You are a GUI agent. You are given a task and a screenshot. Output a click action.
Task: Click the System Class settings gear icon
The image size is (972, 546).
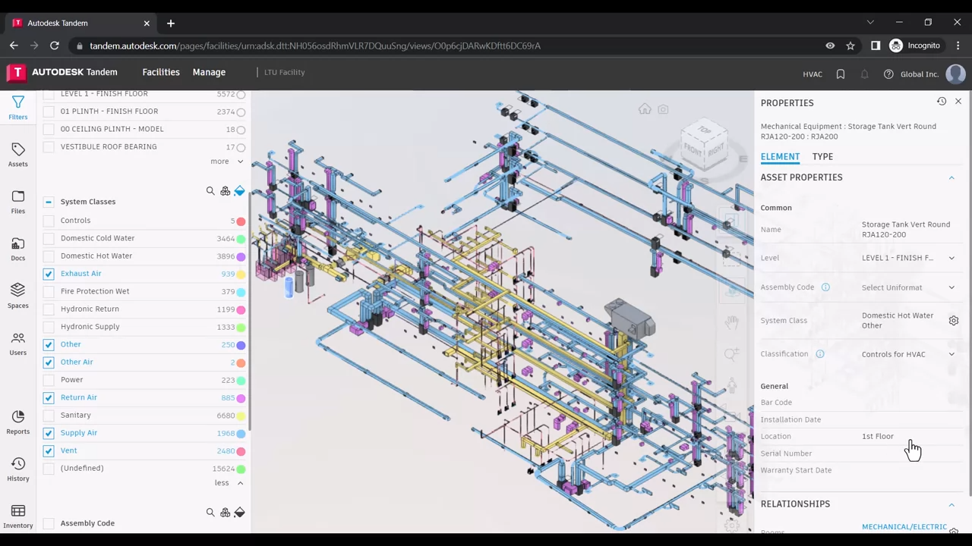tap(954, 321)
